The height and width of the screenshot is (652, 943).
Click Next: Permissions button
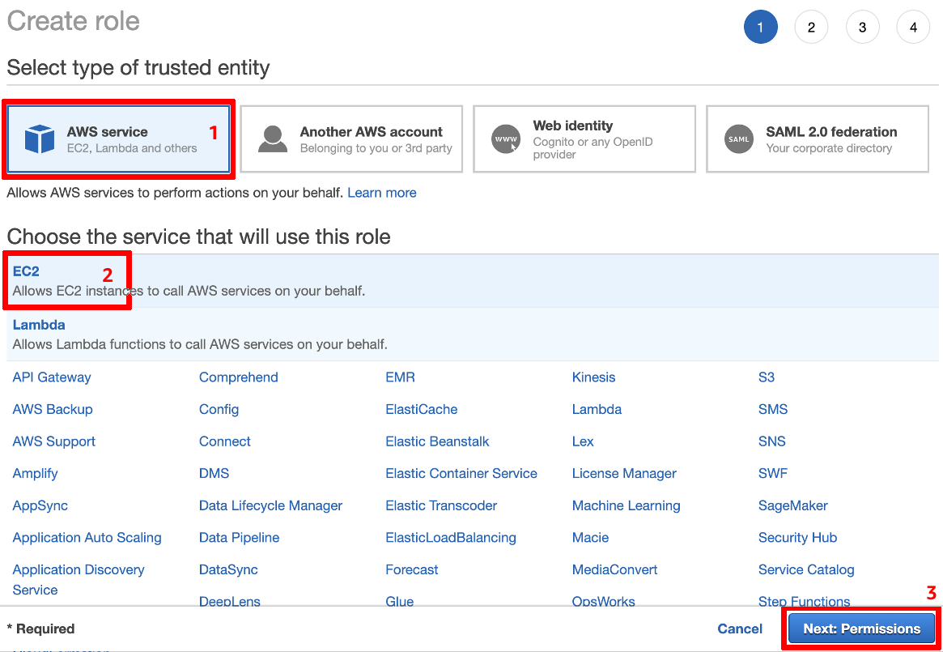pyautogui.click(x=862, y=629)
